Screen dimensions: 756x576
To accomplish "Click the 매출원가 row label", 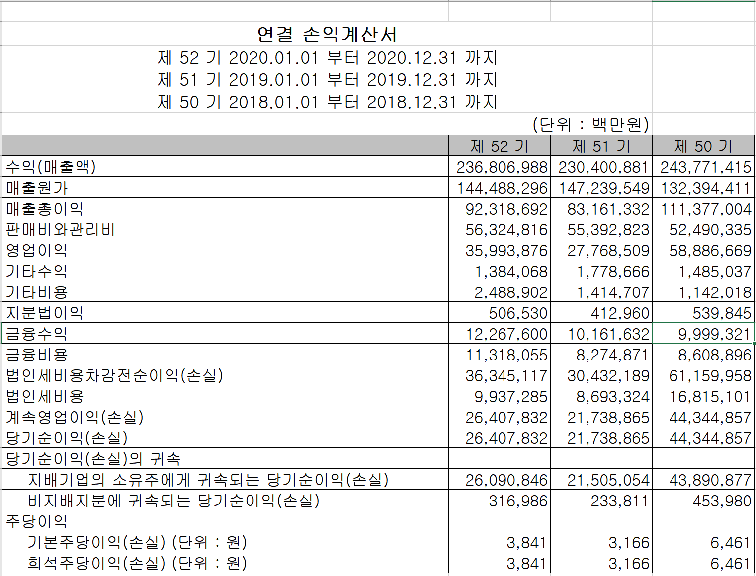I will 37,188.
